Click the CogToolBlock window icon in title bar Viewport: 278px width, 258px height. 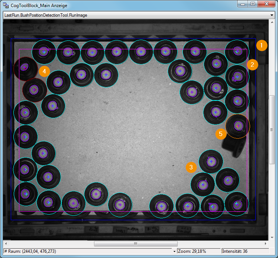(x=6, y=5)
